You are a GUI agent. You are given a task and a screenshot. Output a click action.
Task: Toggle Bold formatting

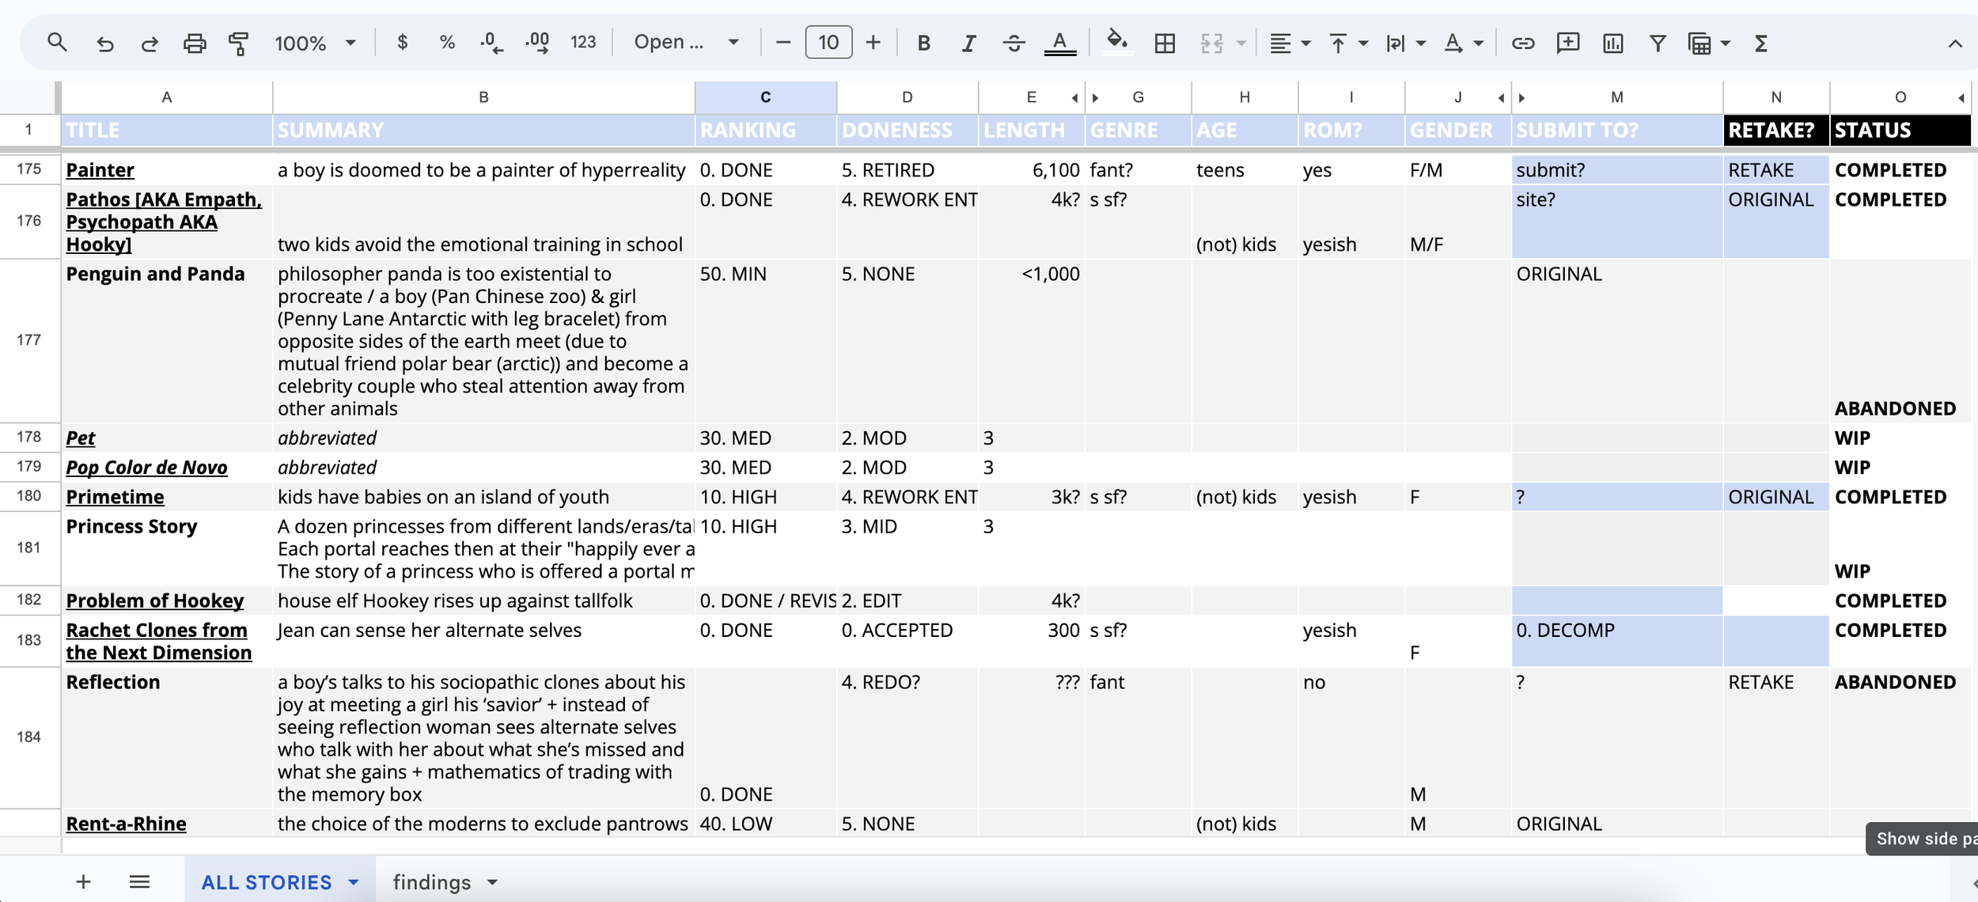[923, 43]
